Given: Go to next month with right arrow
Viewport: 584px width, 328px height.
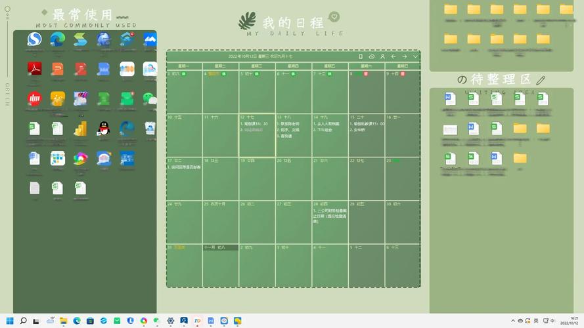Looking at the screenshot, I should [x=405, y=56].
